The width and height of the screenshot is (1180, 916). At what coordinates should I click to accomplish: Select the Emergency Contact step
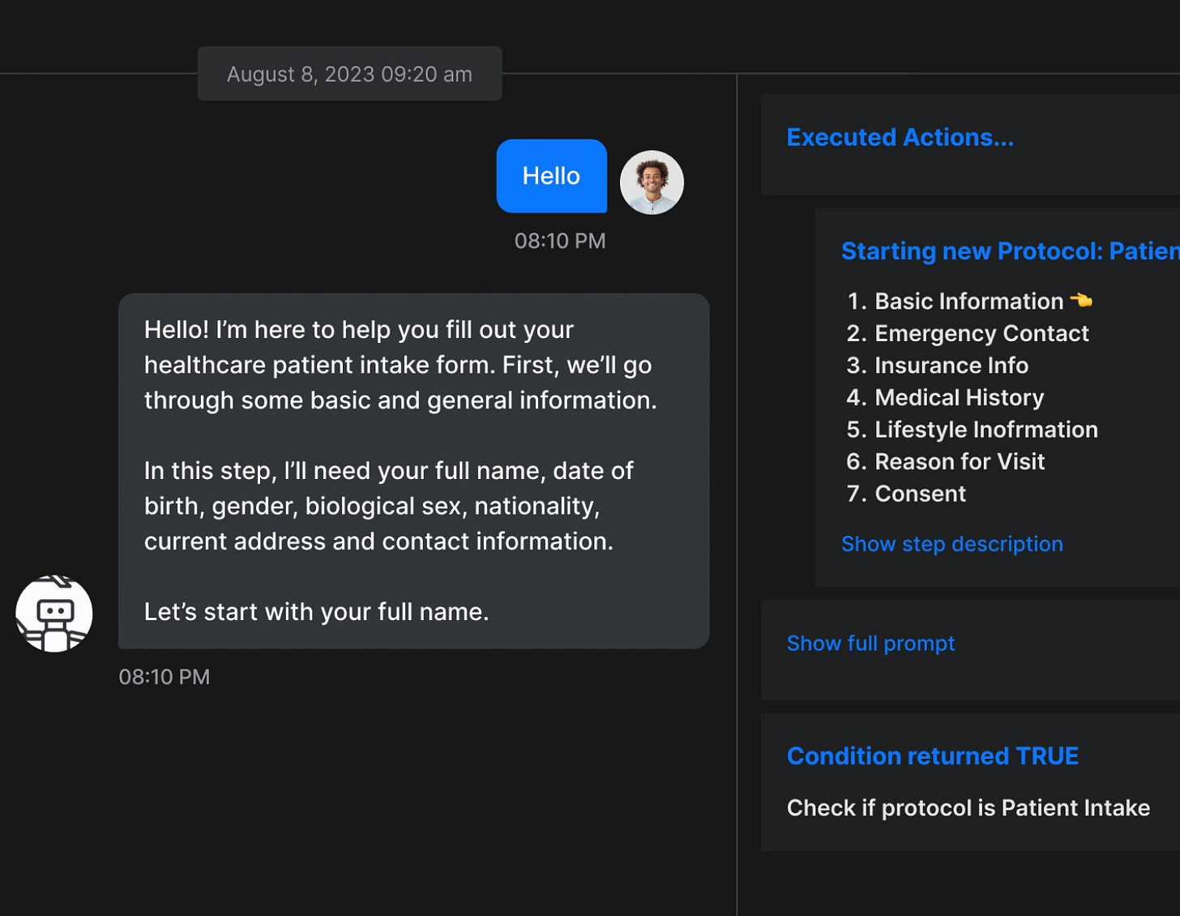click(967, 333)
